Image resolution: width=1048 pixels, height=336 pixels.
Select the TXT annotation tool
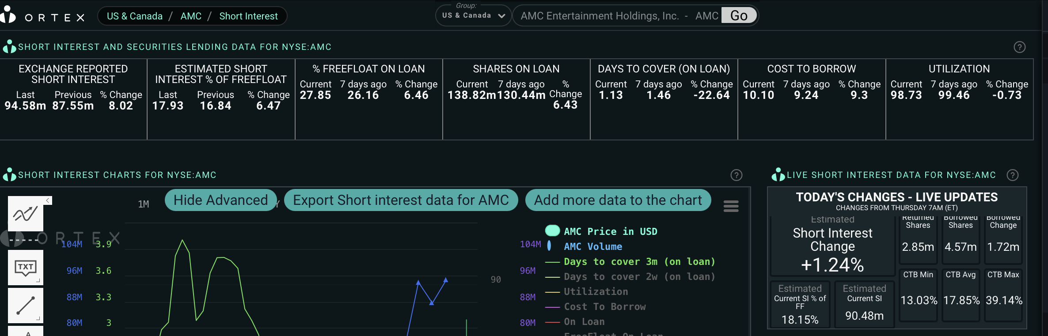[x=25, y=268]
